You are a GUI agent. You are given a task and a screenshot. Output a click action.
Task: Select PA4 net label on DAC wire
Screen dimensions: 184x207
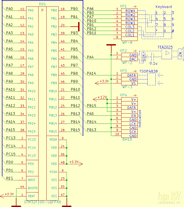[x=90, y=57]
